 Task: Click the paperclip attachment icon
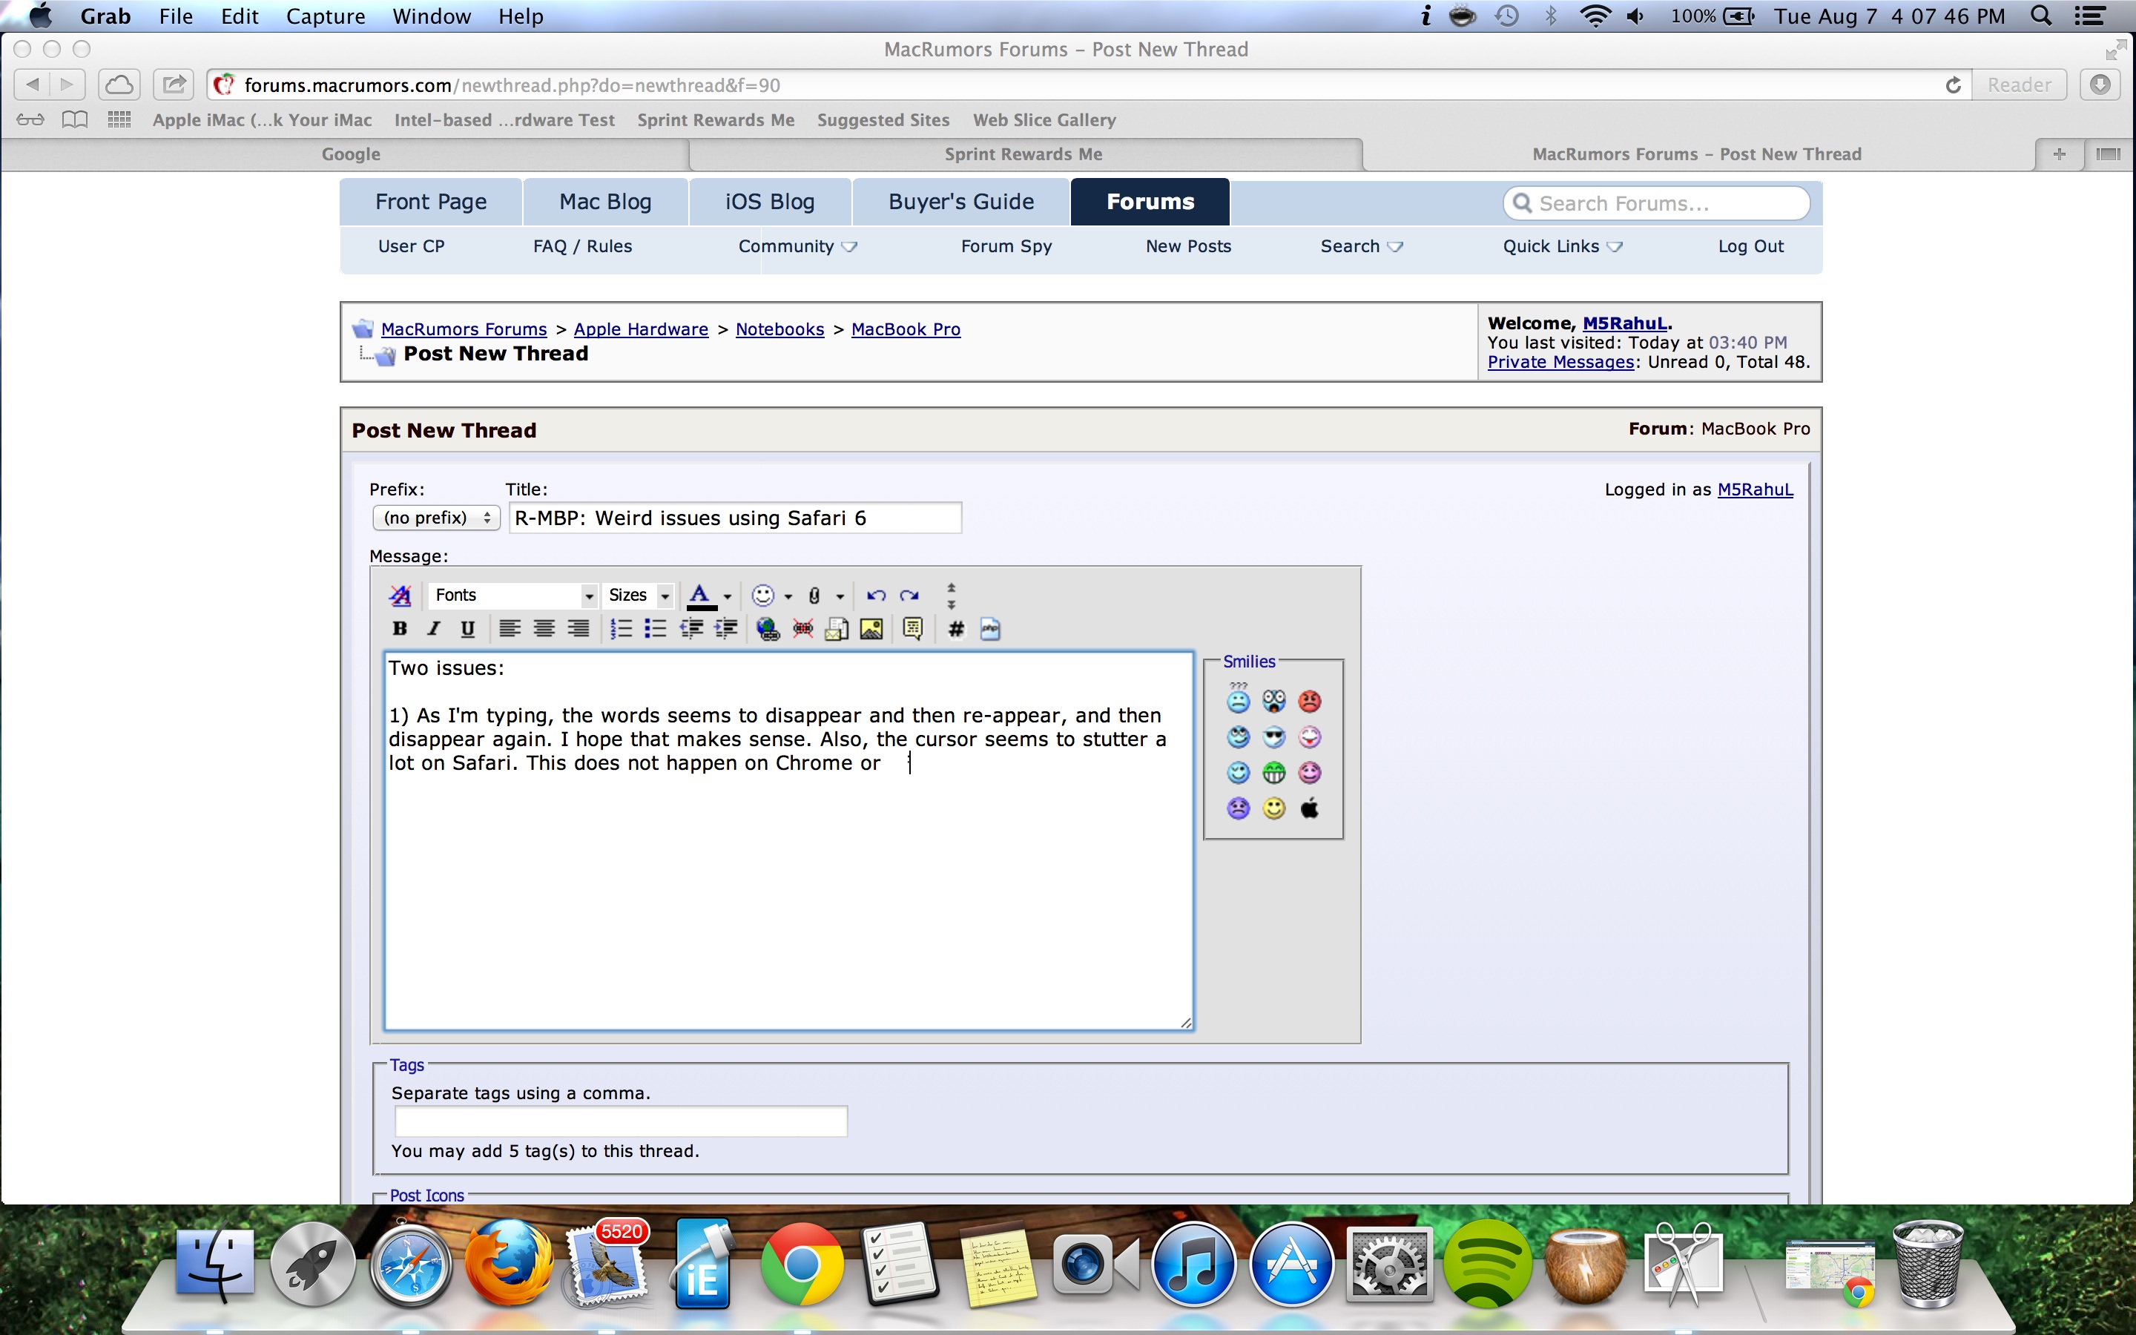click(x=814, y=596)
